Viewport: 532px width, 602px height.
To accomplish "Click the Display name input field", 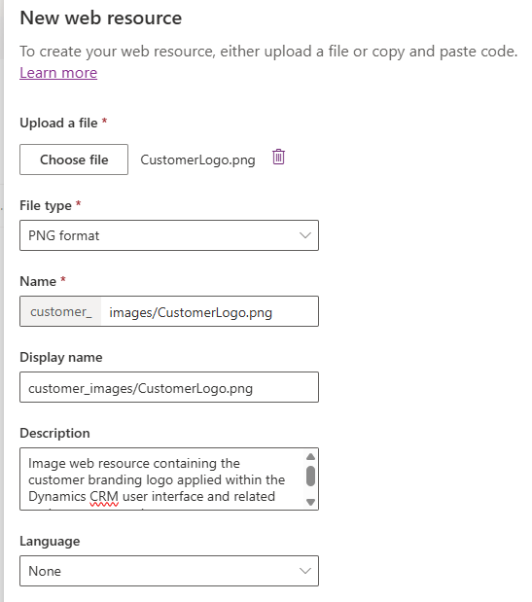I will coord(169,387).
